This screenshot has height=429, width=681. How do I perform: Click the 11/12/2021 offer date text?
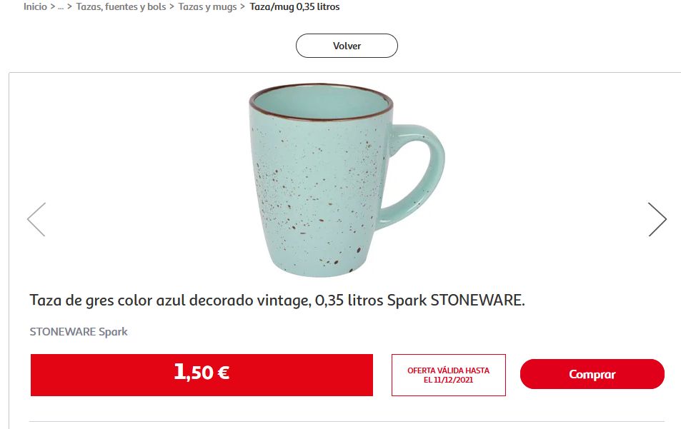click(x=454, y=380)
